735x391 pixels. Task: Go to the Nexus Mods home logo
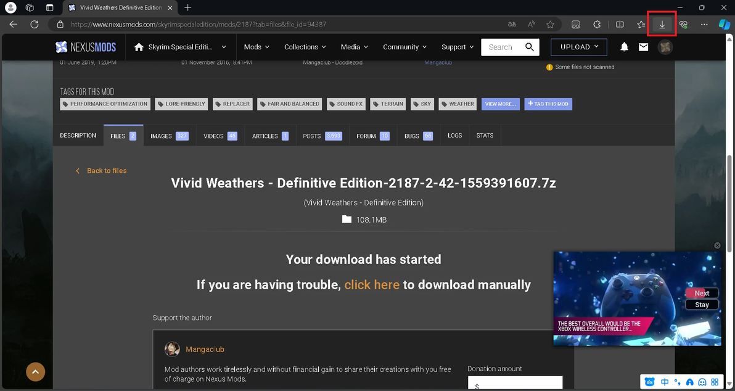[86, 47]
